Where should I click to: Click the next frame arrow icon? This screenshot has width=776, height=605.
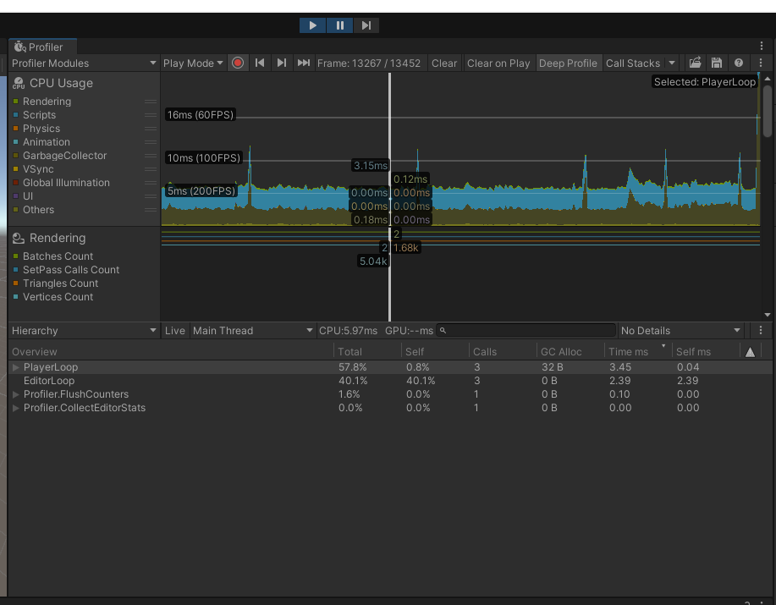pos(281,63)
